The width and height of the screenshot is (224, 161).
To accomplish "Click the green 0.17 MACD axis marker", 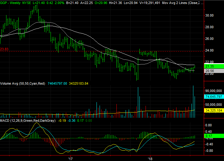I will click(214, 136).
